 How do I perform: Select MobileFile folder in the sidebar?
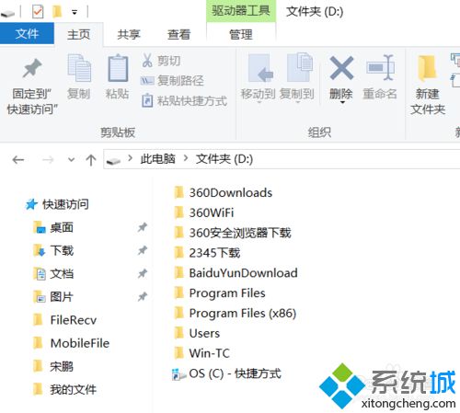tap(71, 343)
